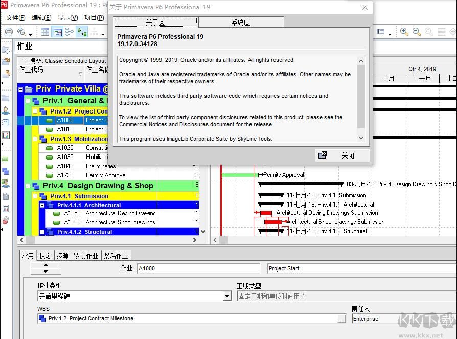Open the 编辑(E) menu
The height and width of the screenshot is (339, 457).
tap(41, 18)
